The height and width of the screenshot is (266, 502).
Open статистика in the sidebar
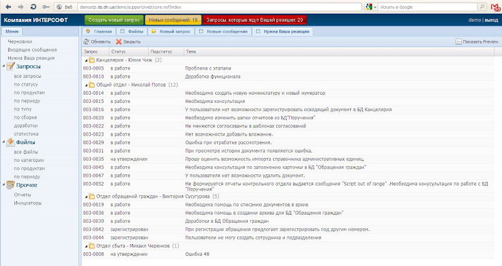[26, 134]
